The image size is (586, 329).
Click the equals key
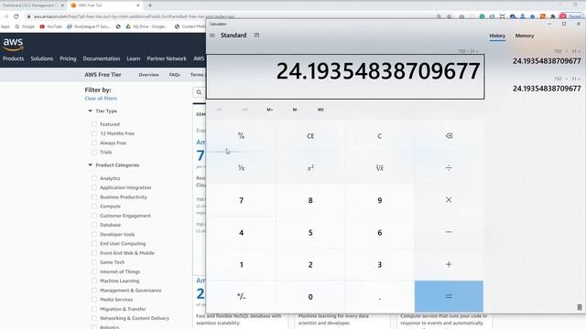tap(449, 296)
